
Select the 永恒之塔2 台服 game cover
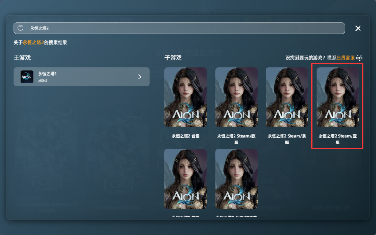pos(186,97)
